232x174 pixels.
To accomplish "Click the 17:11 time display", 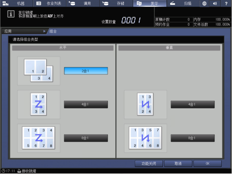I will pos(10,171).
